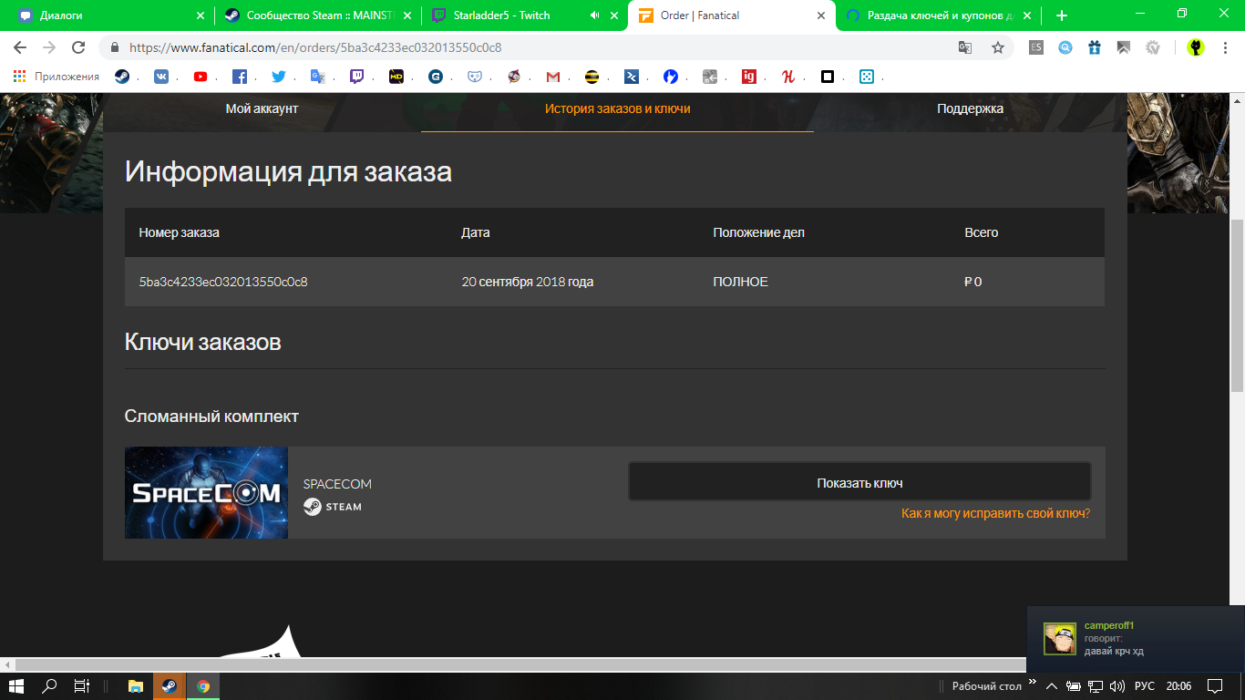Image resolution: width=1245 pixels, height=700 pixels.
Task: Open a new browser tab
Action: [1062, 15]
